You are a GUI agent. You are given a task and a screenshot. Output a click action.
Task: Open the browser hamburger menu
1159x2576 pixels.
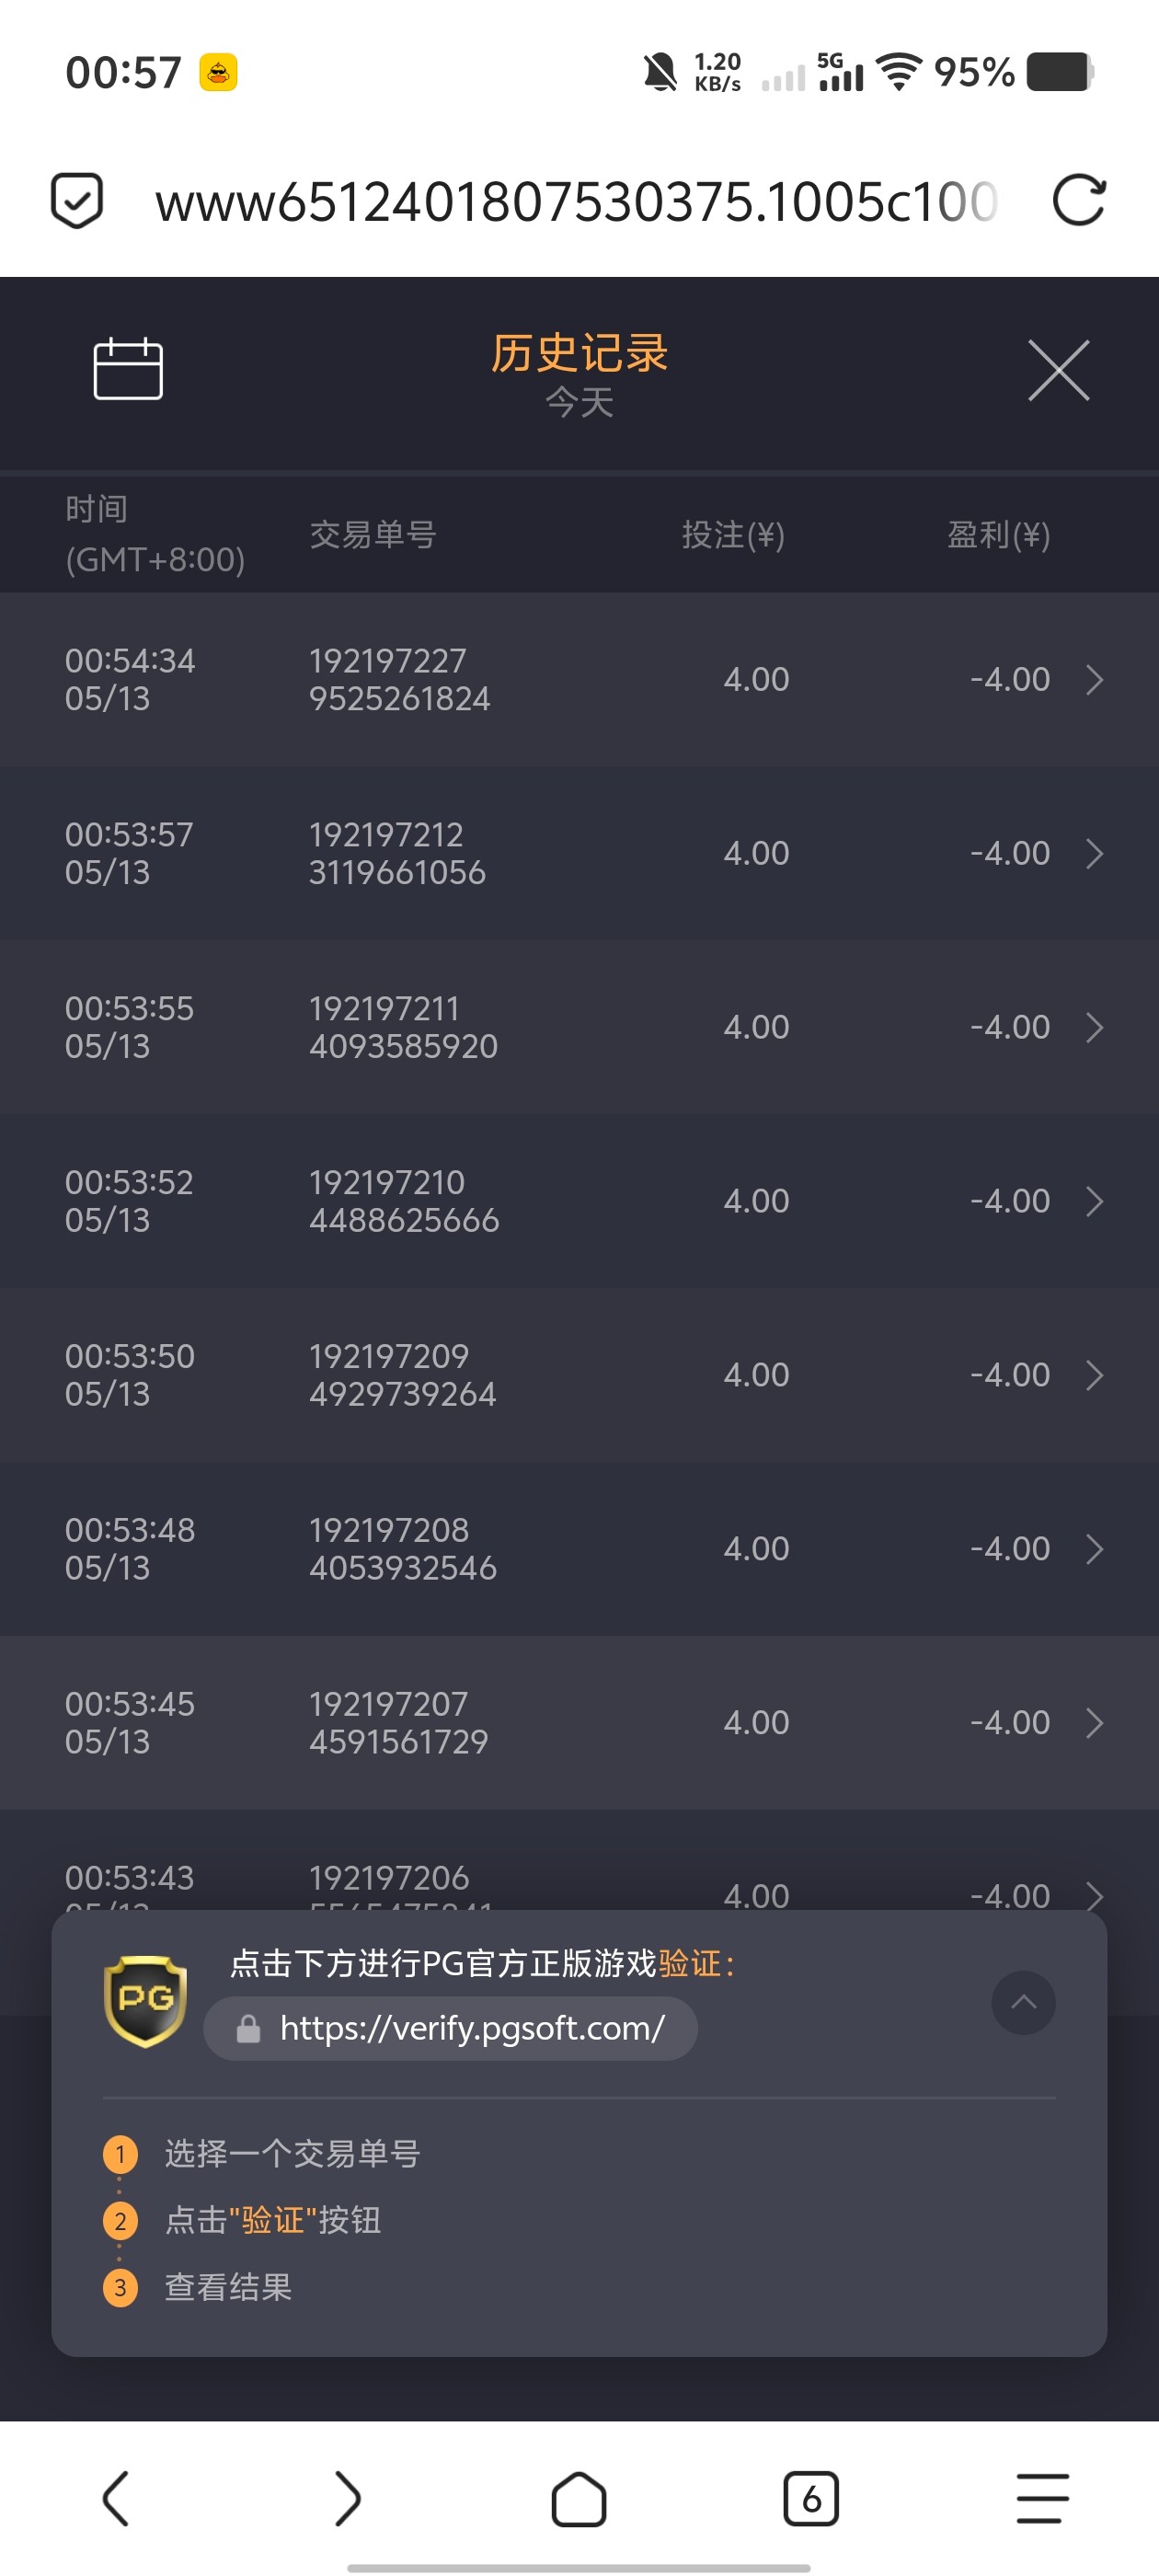[x=1042, y=2498]
